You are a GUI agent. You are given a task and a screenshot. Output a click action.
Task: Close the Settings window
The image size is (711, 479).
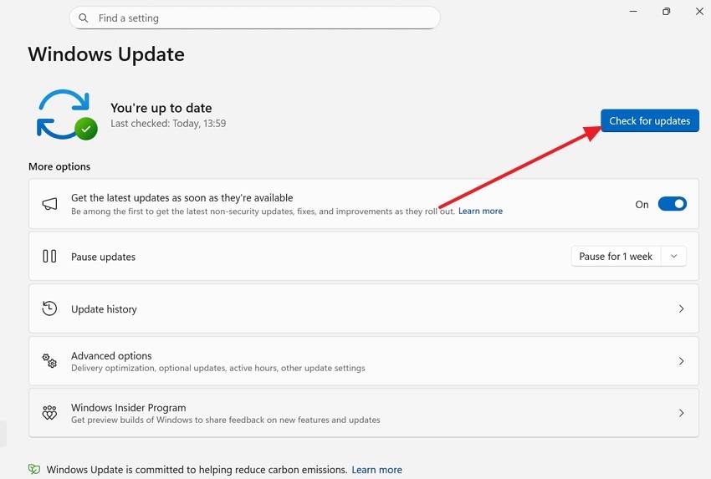click(699, 12)
